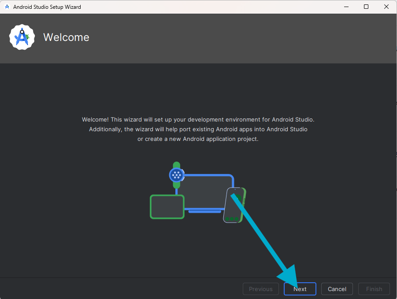Screen dimensions: 397x299
Task: Close the Android Studio Setup Wizard
Action: point(386,7)
